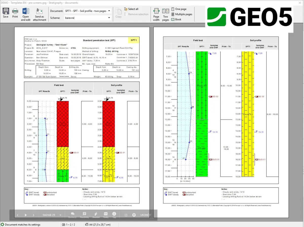This screenshot has width=304, height=227.
Task: Click the document status gear icon
Action: 2,224
